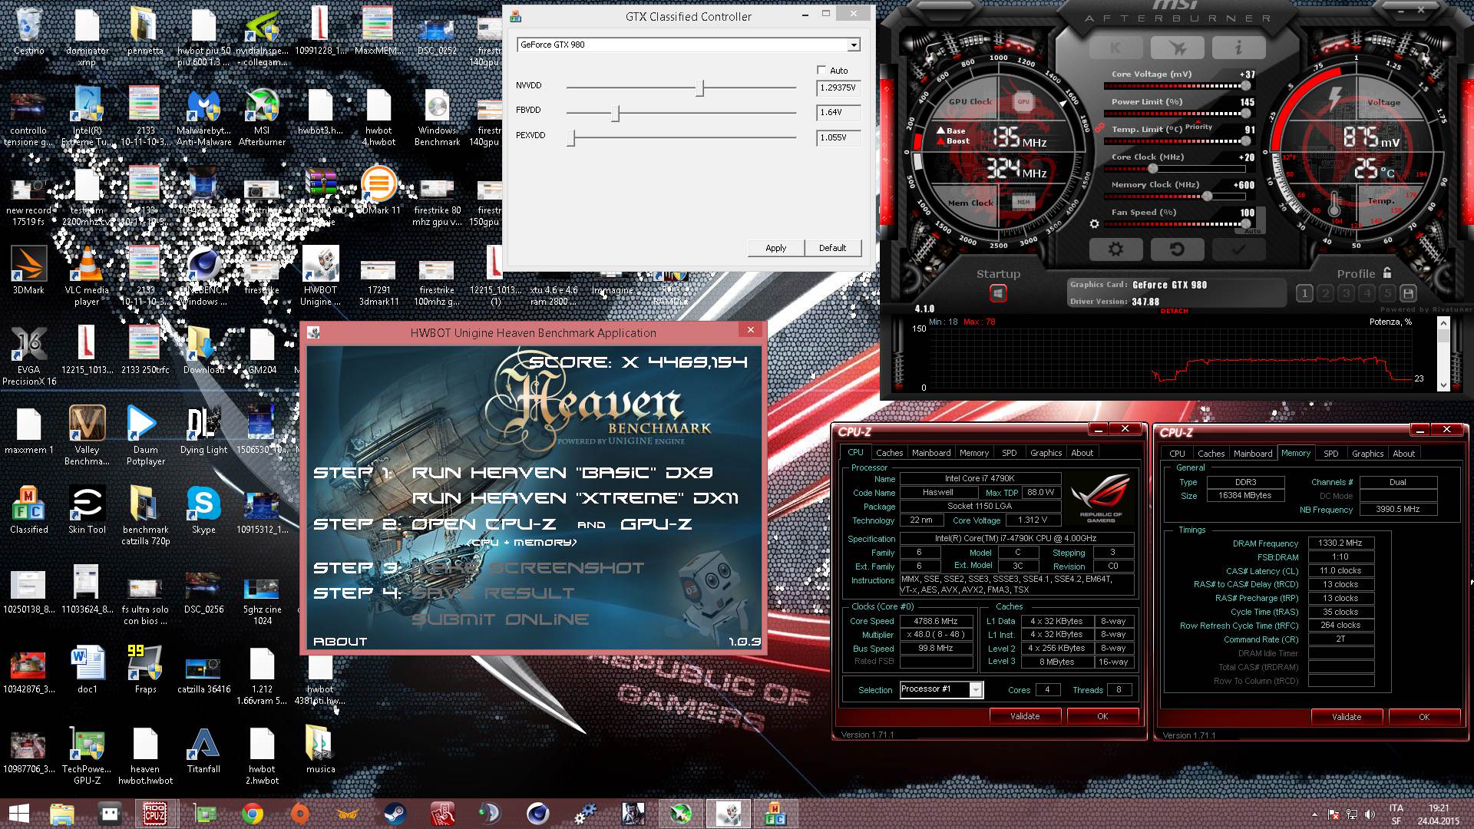Open ABOUT in HWBOT Heaven app
The height and width of the screenshot is (829, 1474).
(x=340, y=642)
